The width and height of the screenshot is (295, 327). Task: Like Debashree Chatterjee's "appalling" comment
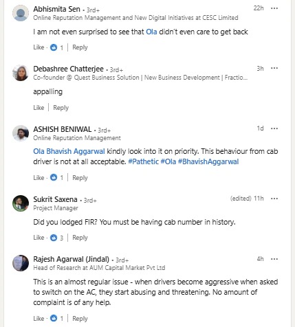tap(39, 107)
